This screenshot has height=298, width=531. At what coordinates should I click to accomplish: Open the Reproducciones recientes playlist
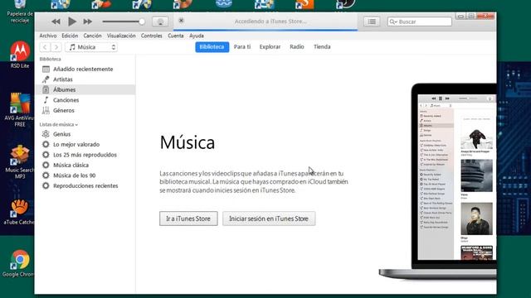click(85, 185)
